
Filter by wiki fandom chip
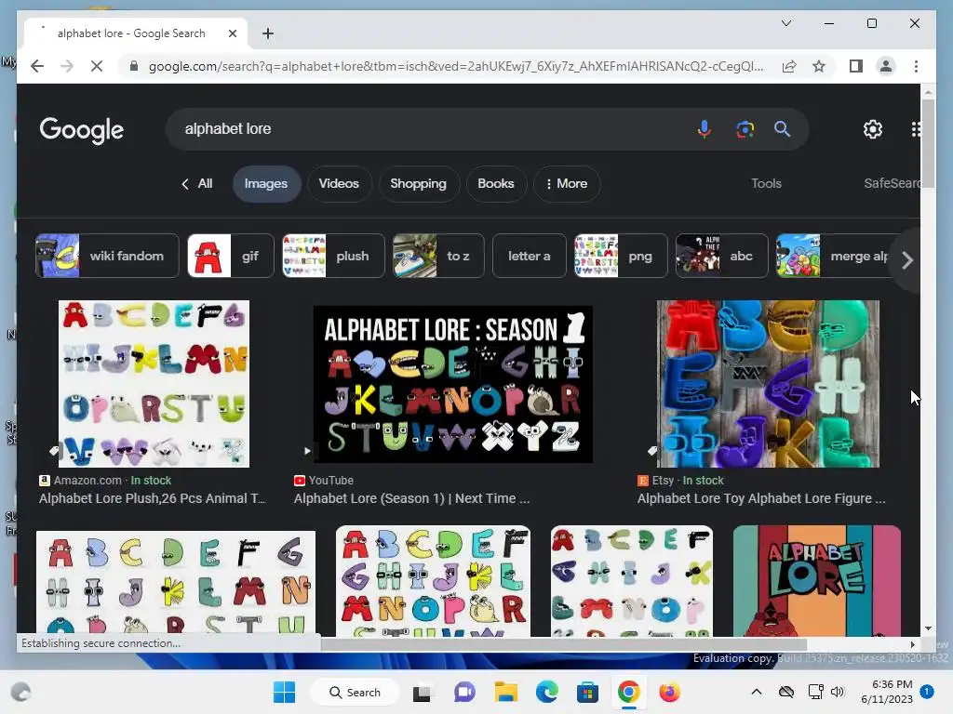107,256
